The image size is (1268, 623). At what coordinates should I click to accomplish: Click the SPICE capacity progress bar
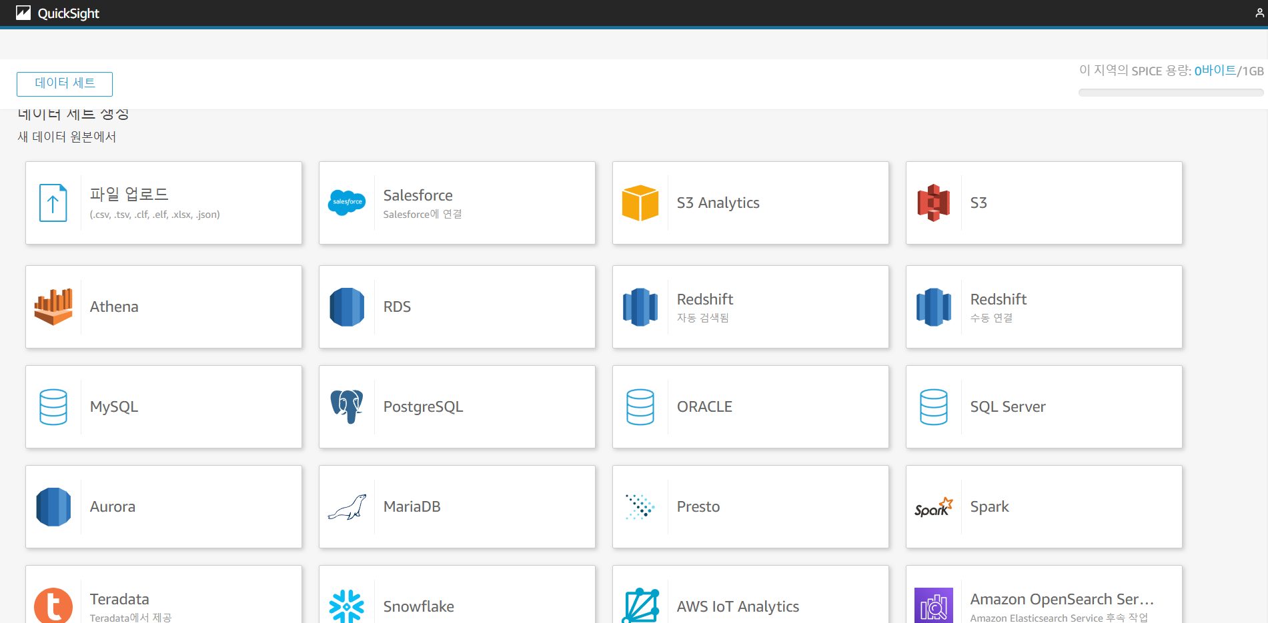tap(1171, 93)
